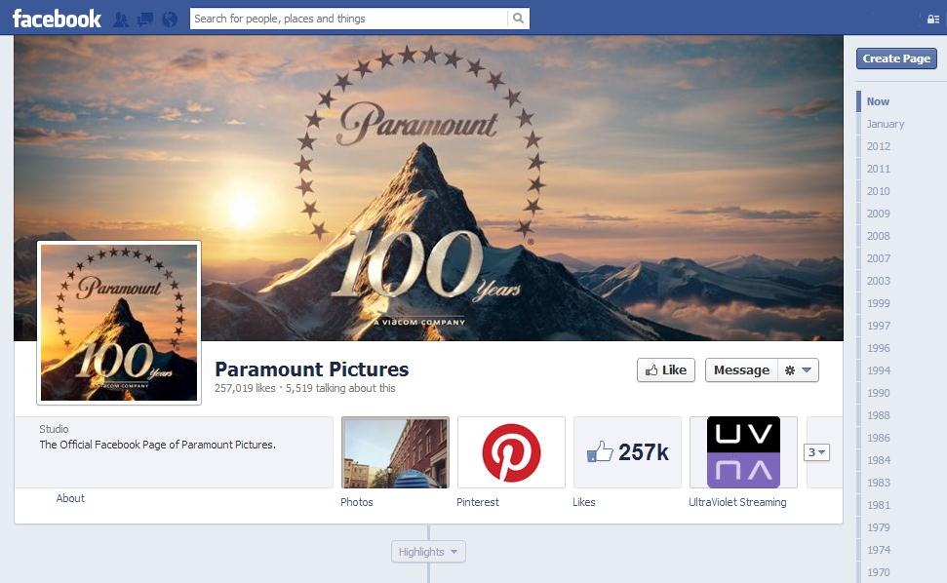This screenshot has width=947, height=583.
Task: Jump to January in the timeline
Action: click(x=886, y=124)
